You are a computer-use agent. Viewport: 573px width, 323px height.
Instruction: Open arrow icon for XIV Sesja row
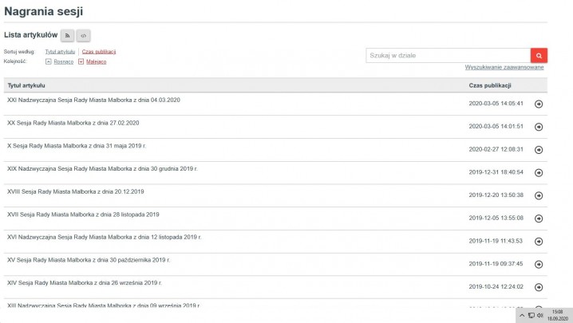tap(538, 287)
